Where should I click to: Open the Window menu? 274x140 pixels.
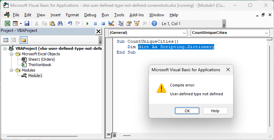click(157, 15)
